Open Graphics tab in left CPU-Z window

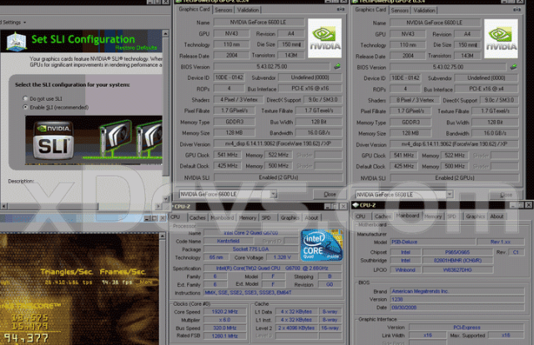click(x=290, y=217)
